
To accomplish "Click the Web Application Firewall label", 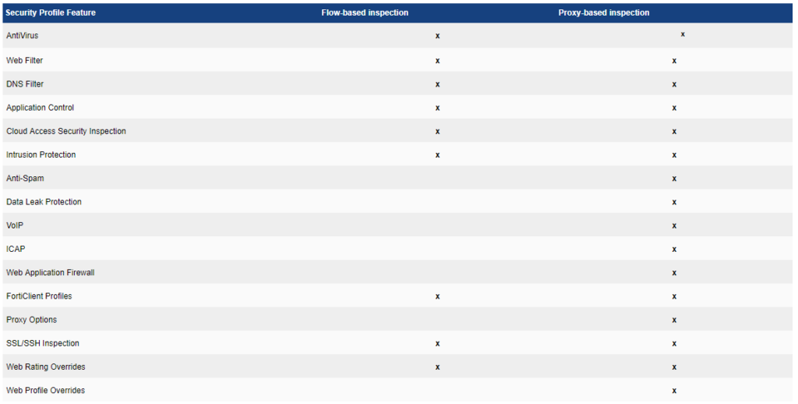I will [x=51, y=273].
